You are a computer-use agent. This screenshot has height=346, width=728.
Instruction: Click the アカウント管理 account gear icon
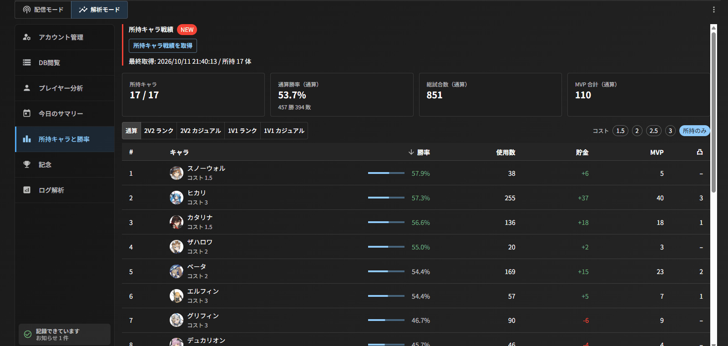(27, 37)
